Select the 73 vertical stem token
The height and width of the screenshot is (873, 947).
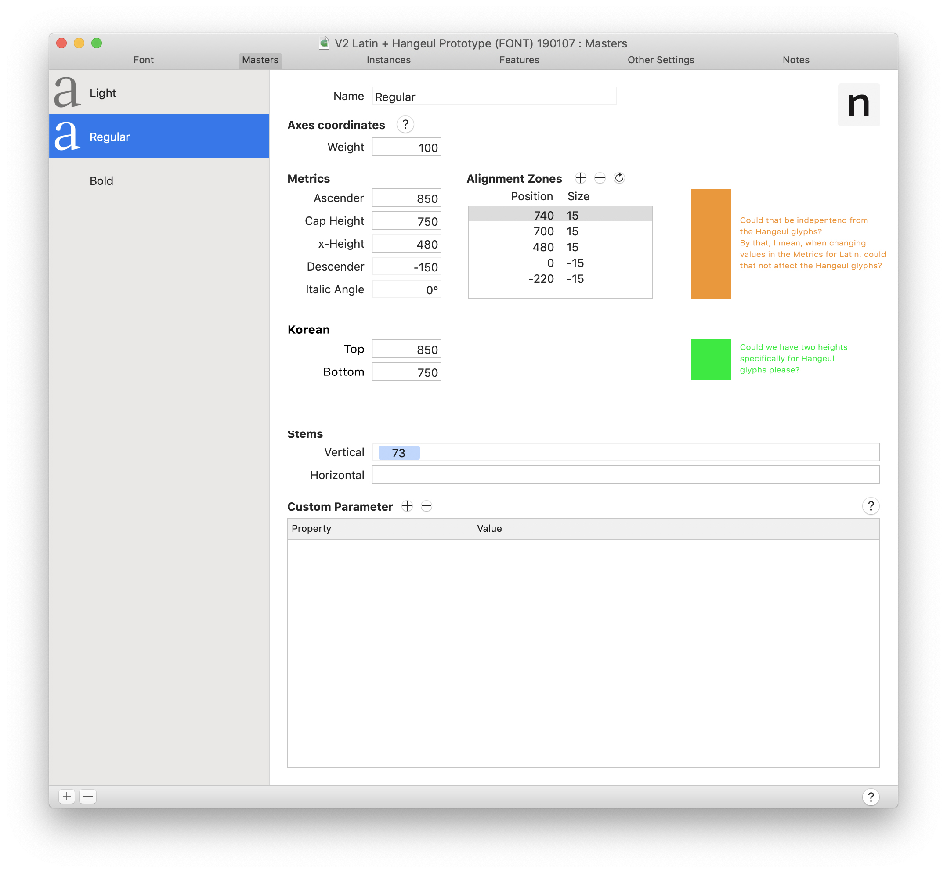[x=399, y=453]
